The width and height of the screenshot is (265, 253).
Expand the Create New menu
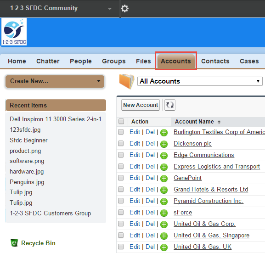coord(55,81)
